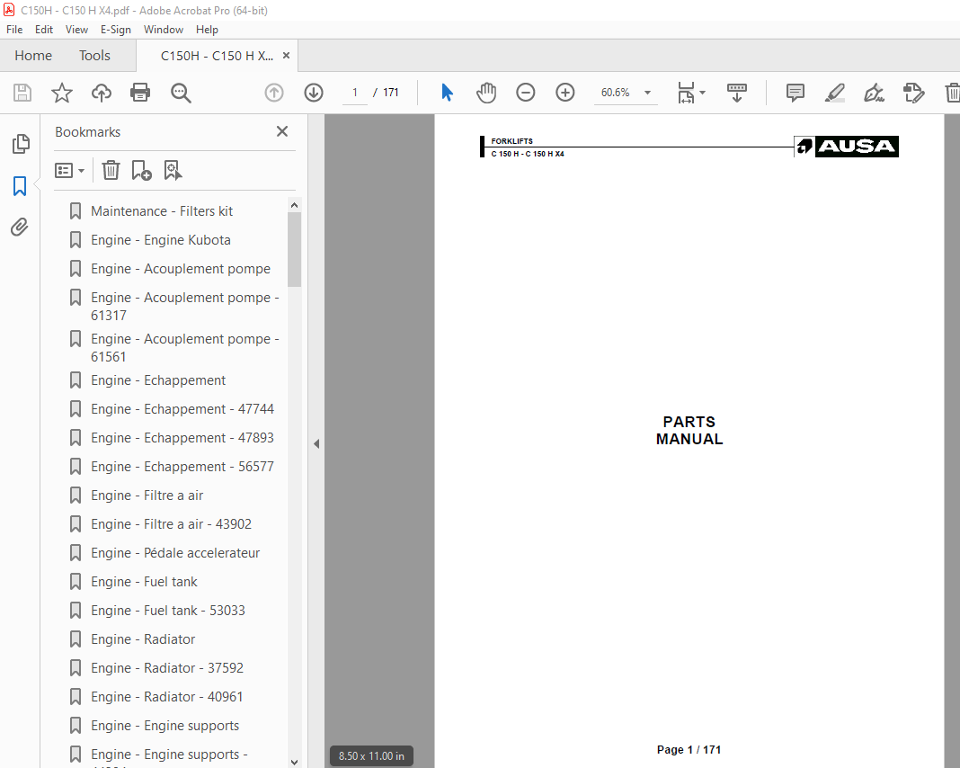The width and height of the screenshot is (960, 768).
Task: Zoom in with plus button
Action: point(565,93)
